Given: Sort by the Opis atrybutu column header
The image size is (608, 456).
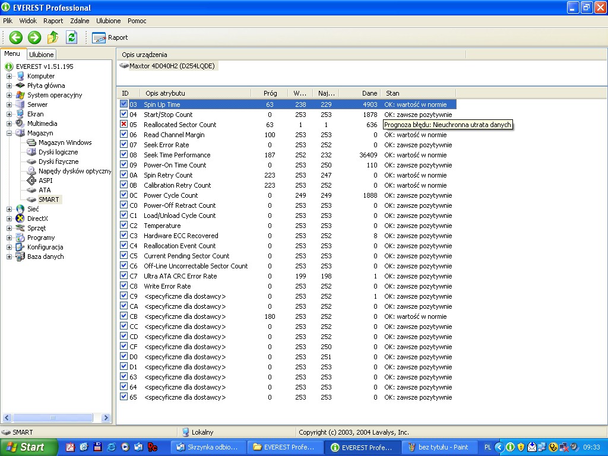Looking at the screenshot, I should [x=165, y=93].
